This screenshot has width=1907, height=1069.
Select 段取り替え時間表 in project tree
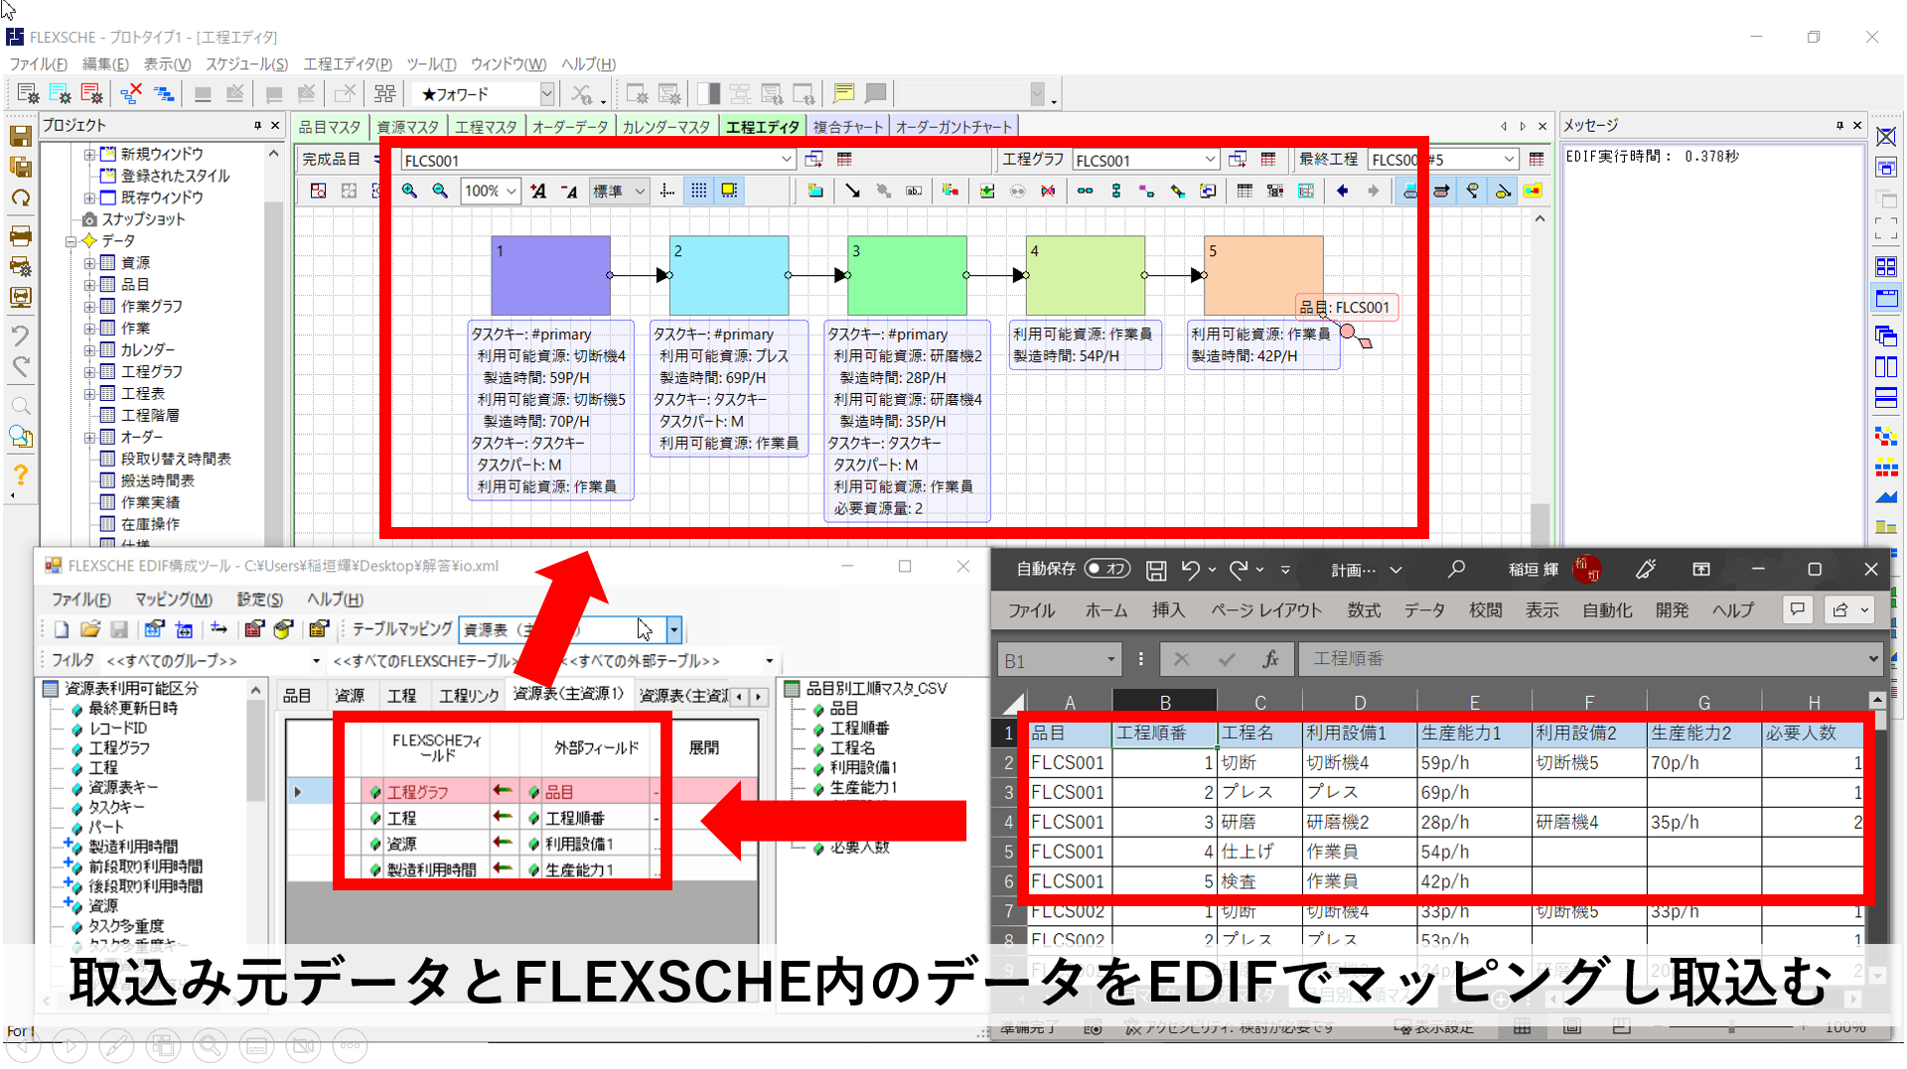coord(176,459)
